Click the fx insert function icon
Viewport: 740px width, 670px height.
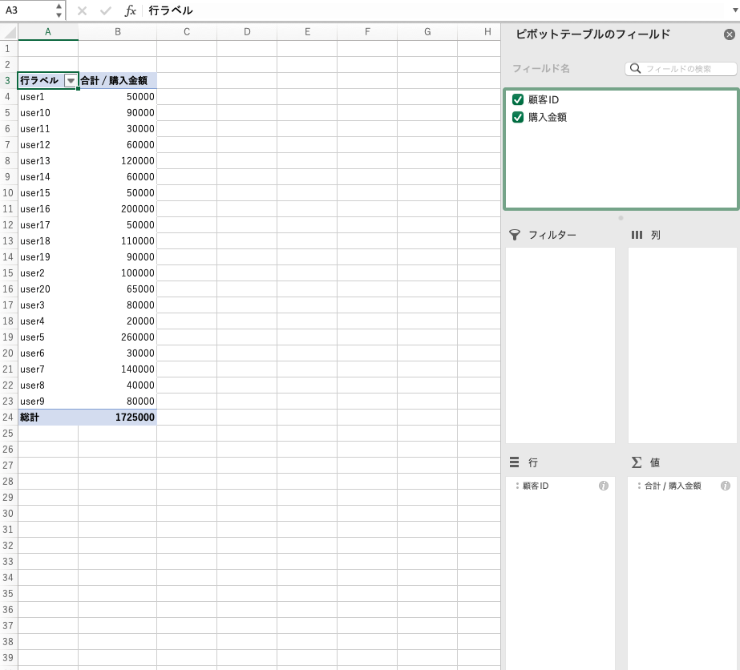131,11
